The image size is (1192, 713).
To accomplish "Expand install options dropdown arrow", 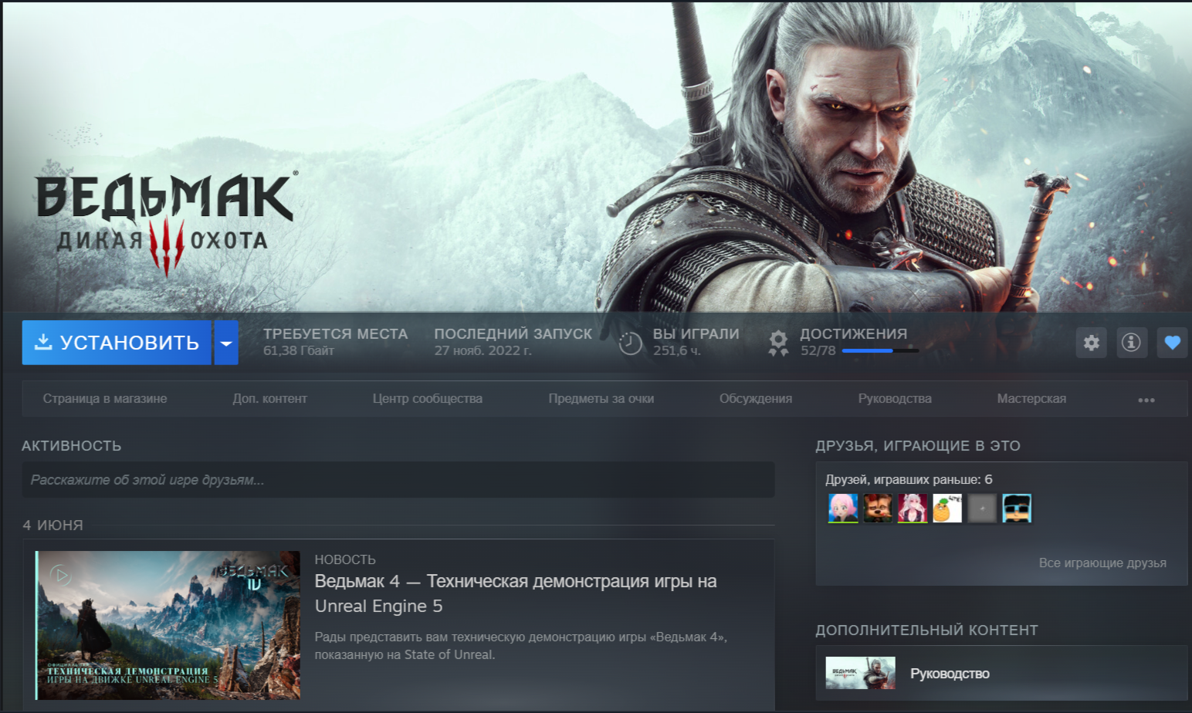I will (x=226, y=343).
